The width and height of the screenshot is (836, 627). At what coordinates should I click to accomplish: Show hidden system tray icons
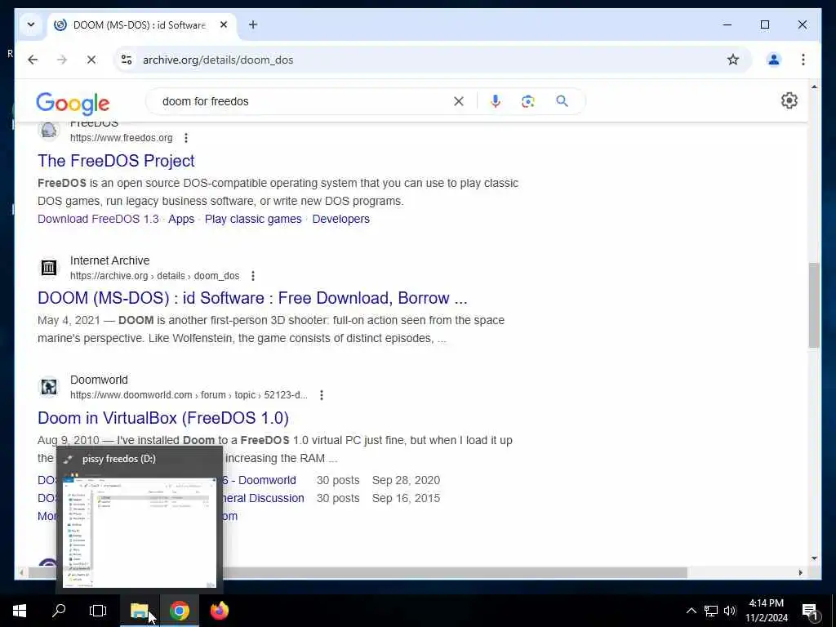[691, 611]
